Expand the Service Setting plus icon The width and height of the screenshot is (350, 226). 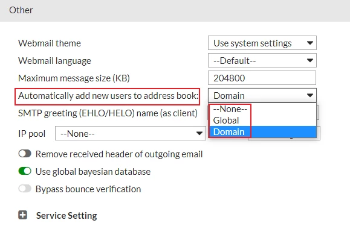tap(23, 215)
